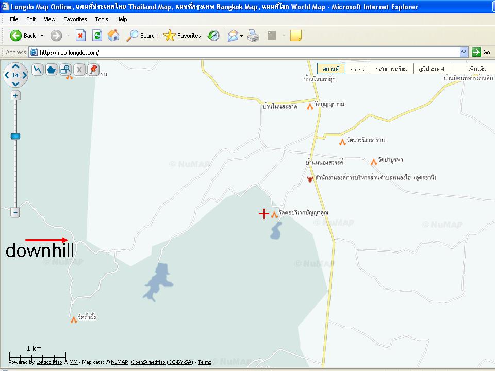Screen dimensions: 495x371
Task: Pan the map left with the arrow
Action: [7, 75]
